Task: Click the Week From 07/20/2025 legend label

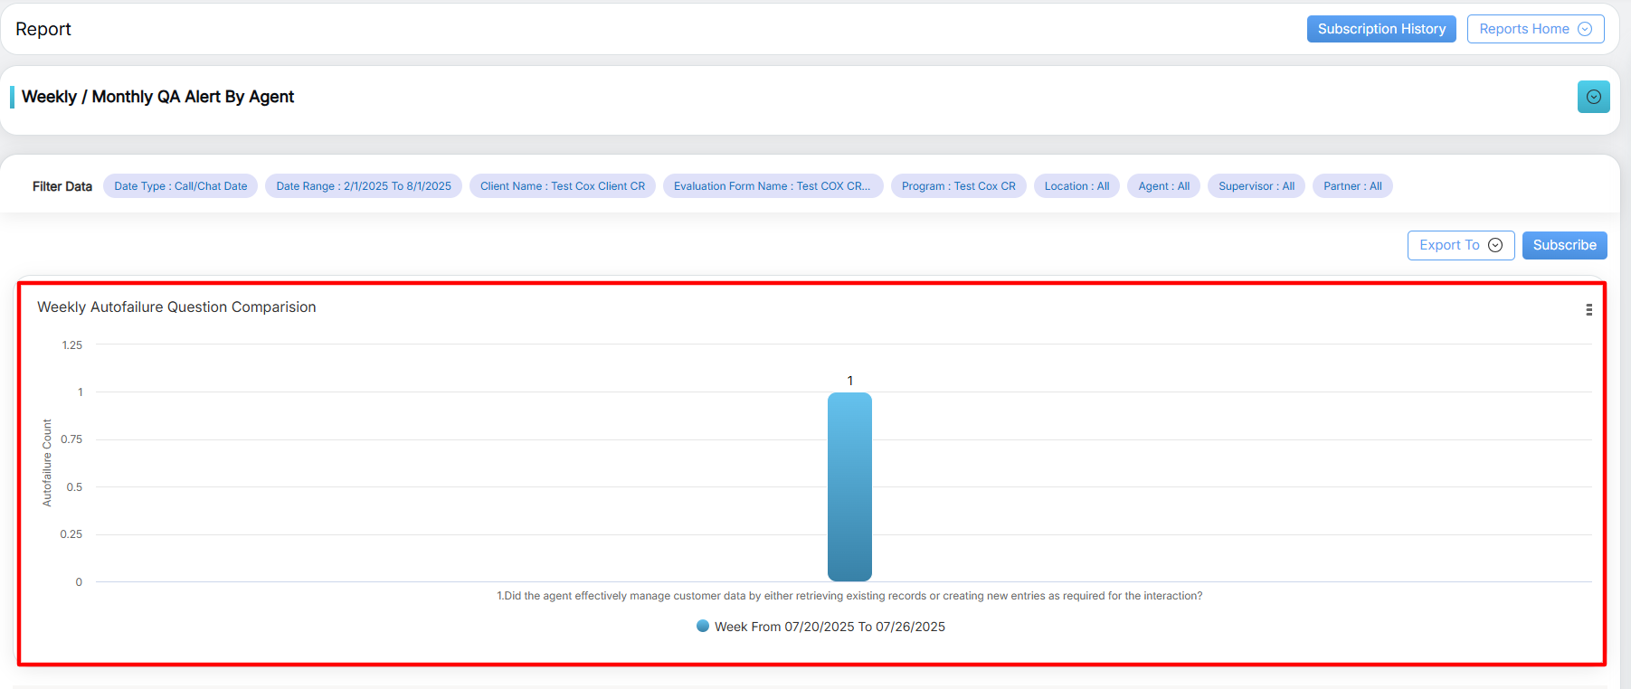Action: tap(830, 627)
